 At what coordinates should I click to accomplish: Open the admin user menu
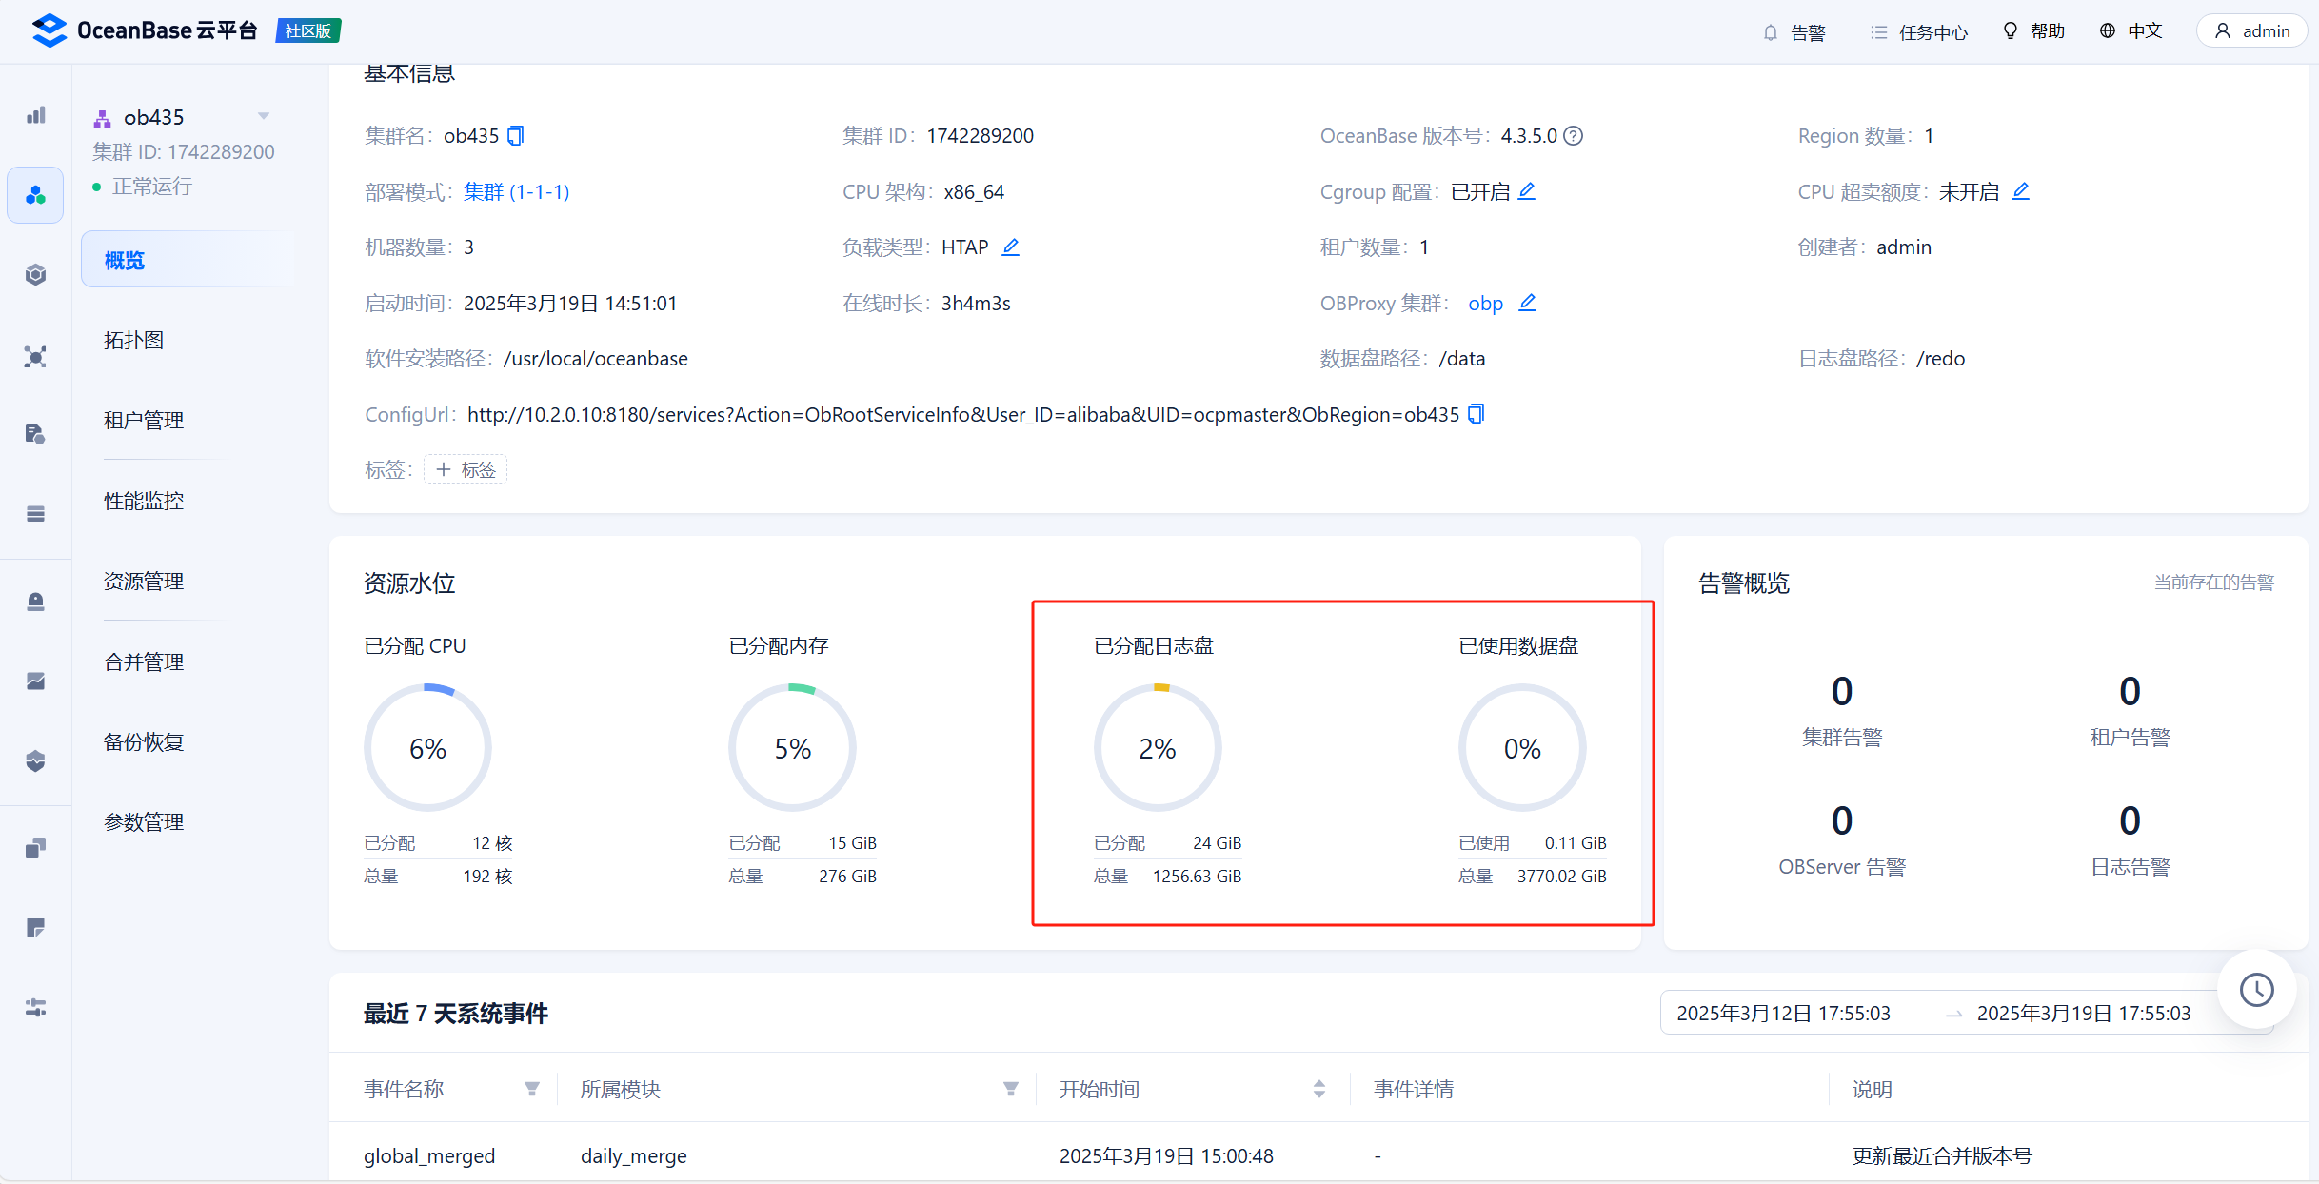[x=2251, y=30]
